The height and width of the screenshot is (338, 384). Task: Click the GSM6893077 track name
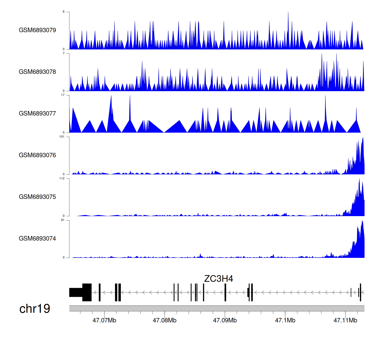tap(37, 114)
